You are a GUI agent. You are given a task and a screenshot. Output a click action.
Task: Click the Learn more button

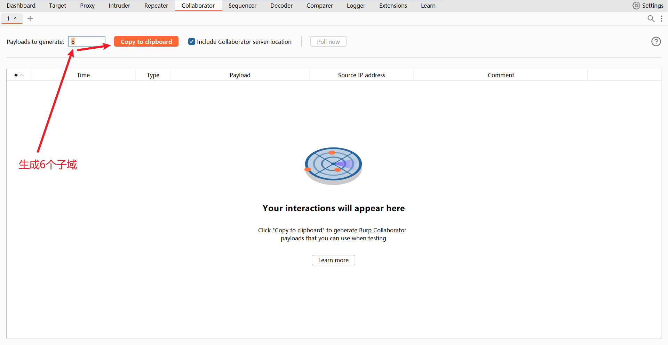pos(333,260)
